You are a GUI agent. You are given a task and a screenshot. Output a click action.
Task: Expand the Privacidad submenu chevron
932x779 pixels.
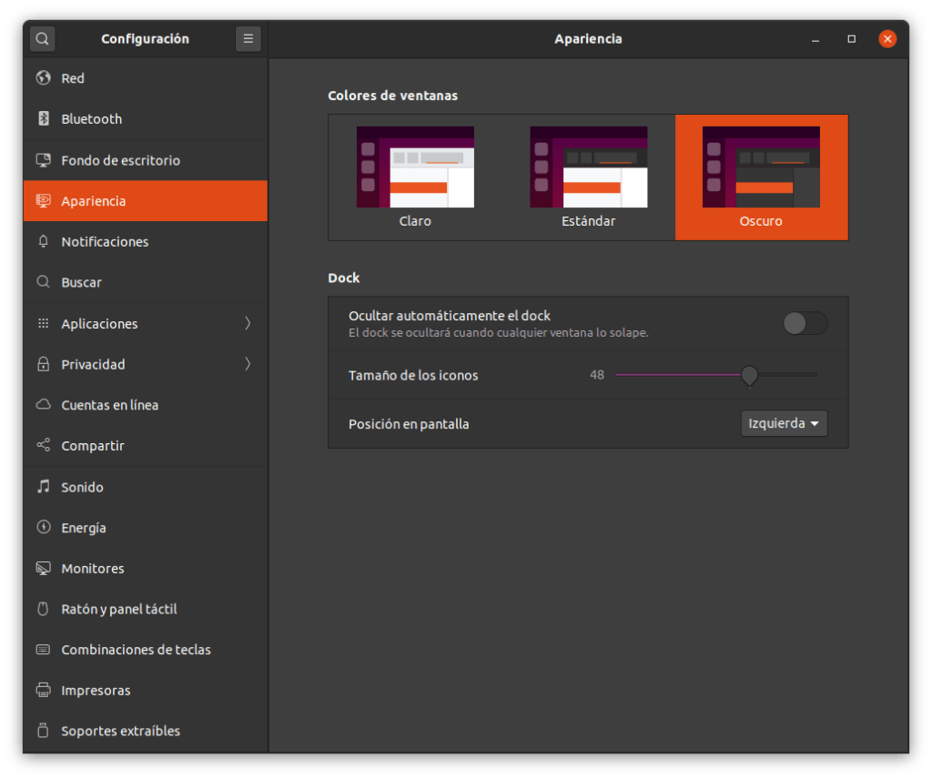248,364
